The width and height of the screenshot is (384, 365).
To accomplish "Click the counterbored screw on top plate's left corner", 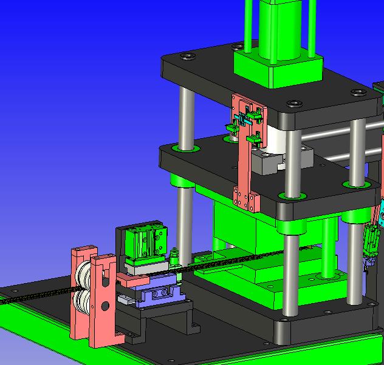I will (188, 56).
